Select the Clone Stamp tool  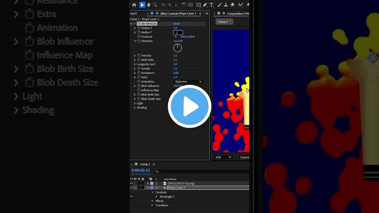226,5
